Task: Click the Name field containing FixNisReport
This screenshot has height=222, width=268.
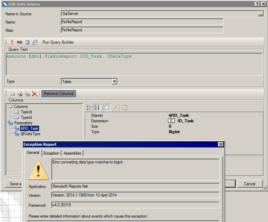Action: click(x=142, y=22)
